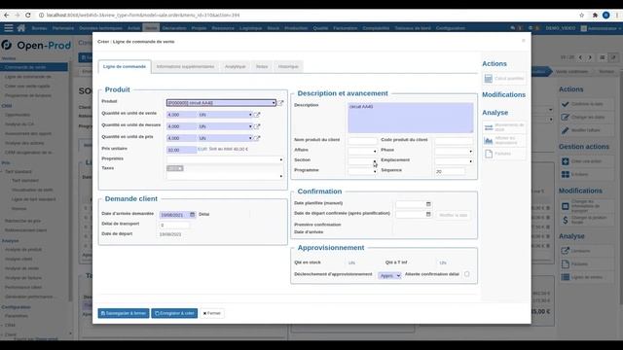Open unit dropdown for Quantité en unité de vente
This screenshot has height=350, width=623.
(250, 115)
